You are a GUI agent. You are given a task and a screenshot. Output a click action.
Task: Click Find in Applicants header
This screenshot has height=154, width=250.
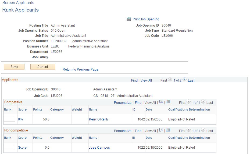pyautogui.click(x=134, y=80)
